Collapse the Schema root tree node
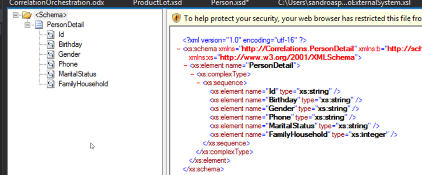This screenshot has width=422, height=175. pyautogui.click(x=16, y=15)
